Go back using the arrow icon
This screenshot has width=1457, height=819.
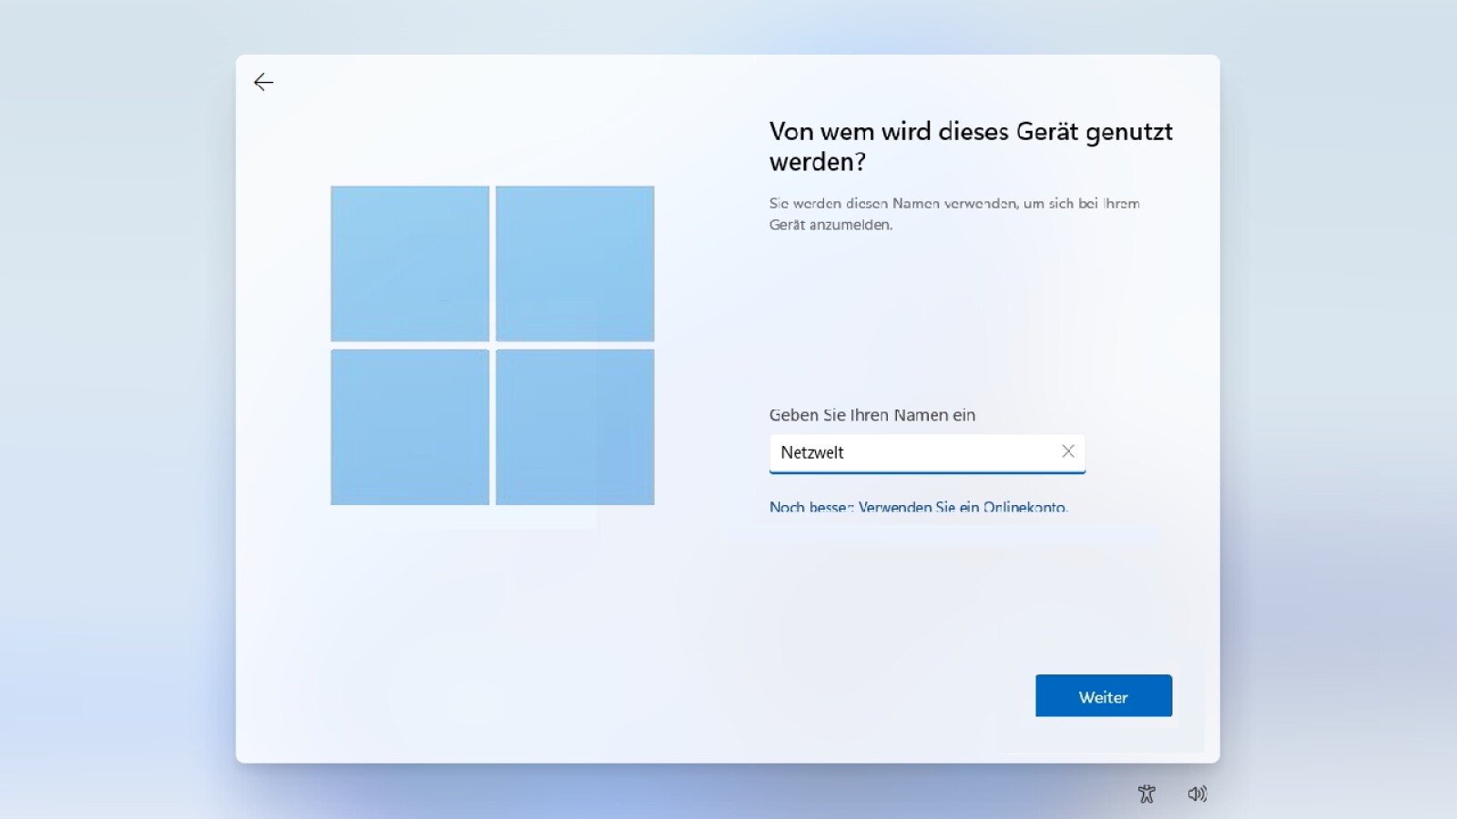pyautogui.click(x=263, y=83)
